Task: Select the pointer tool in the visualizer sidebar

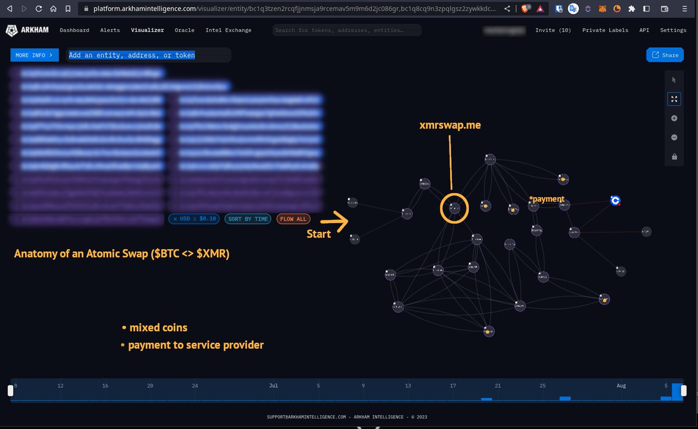Action: 674,80
